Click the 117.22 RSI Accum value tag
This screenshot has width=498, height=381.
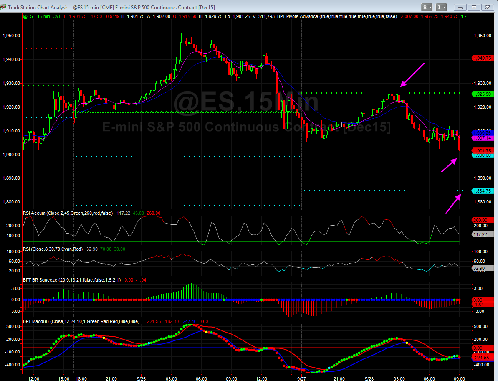point(483,234)
